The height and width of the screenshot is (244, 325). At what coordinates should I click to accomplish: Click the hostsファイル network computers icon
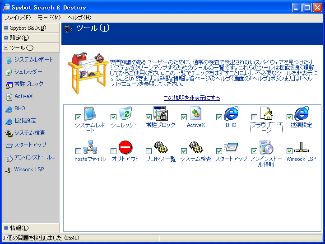90,147
